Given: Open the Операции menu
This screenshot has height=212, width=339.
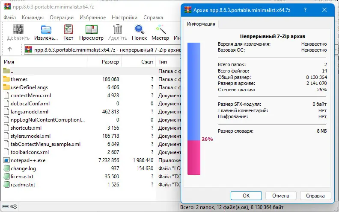Looking at the screenshot, I should point(62,17).
